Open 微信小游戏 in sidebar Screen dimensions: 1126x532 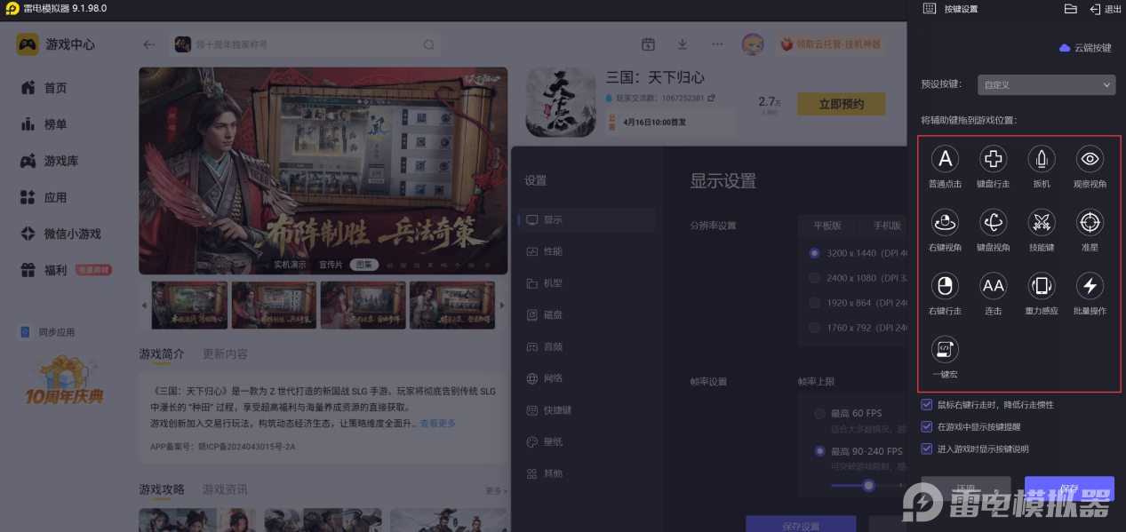[60, 234]
